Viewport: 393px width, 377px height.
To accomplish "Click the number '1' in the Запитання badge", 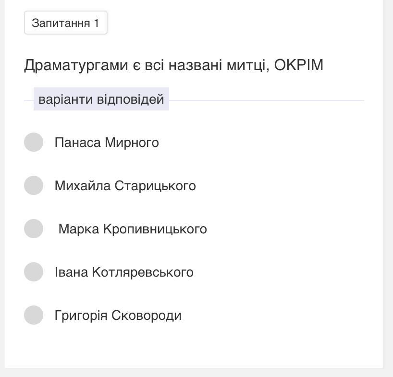I will (x=97, y=23).
